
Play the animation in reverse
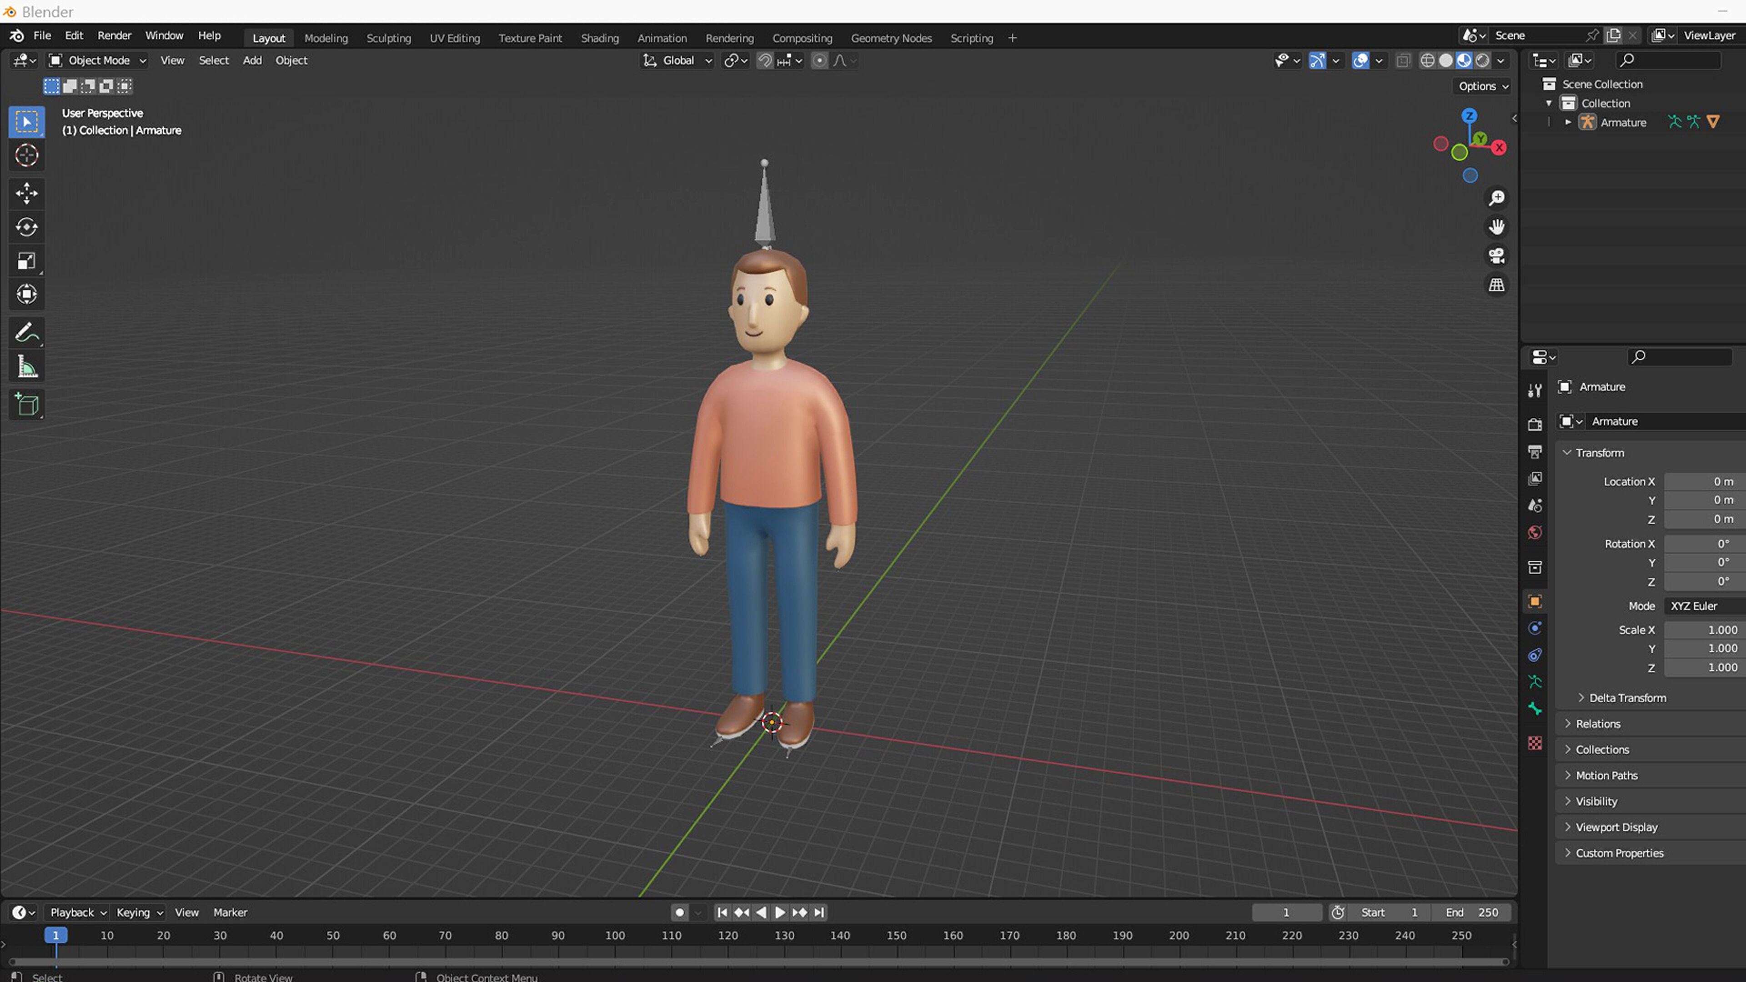pyautogui.click(x=761, y=913)
